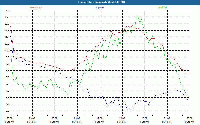Click the 09:00 time axis label

pos(78,118)
